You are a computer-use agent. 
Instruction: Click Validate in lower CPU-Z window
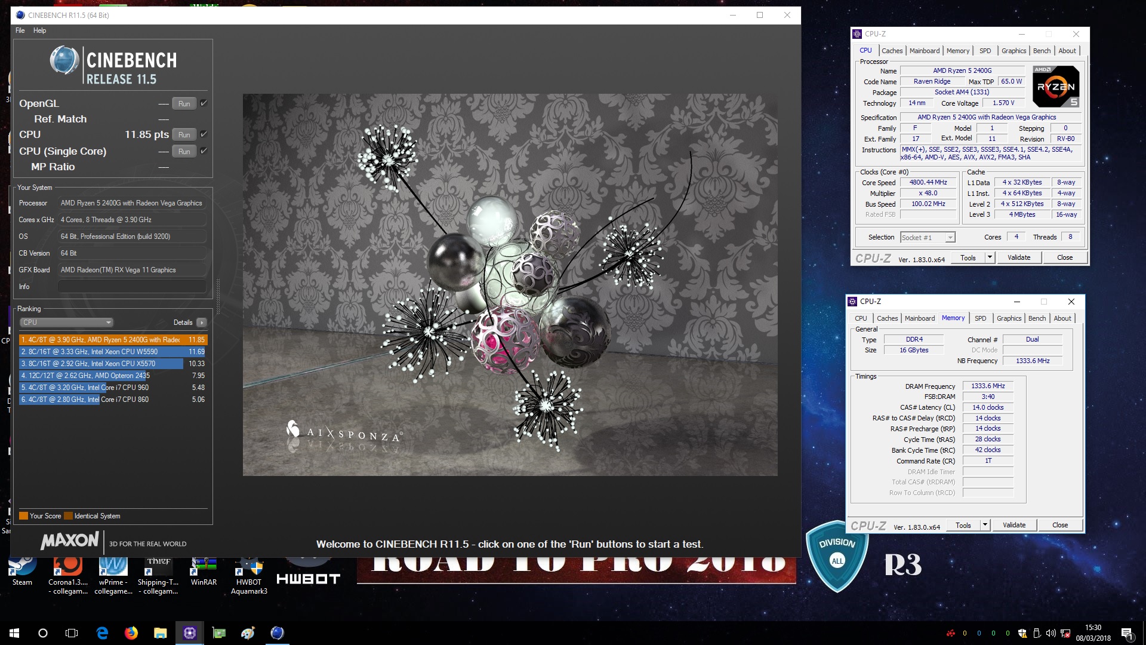(1014, 525)
